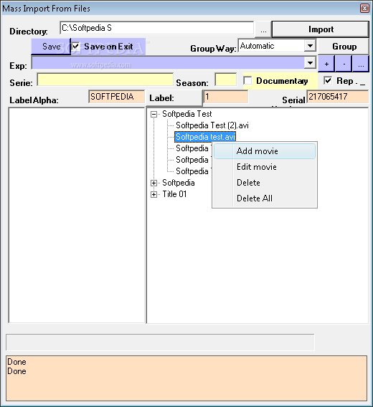Open the Group Way dropdown
The image size is (373, 407).
click(310, 46)
